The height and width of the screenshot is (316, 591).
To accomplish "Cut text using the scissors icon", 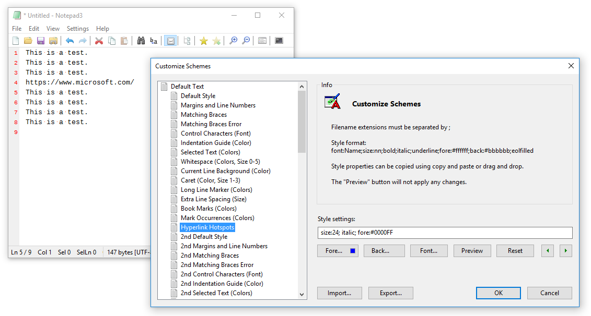I will pos(99,40).
